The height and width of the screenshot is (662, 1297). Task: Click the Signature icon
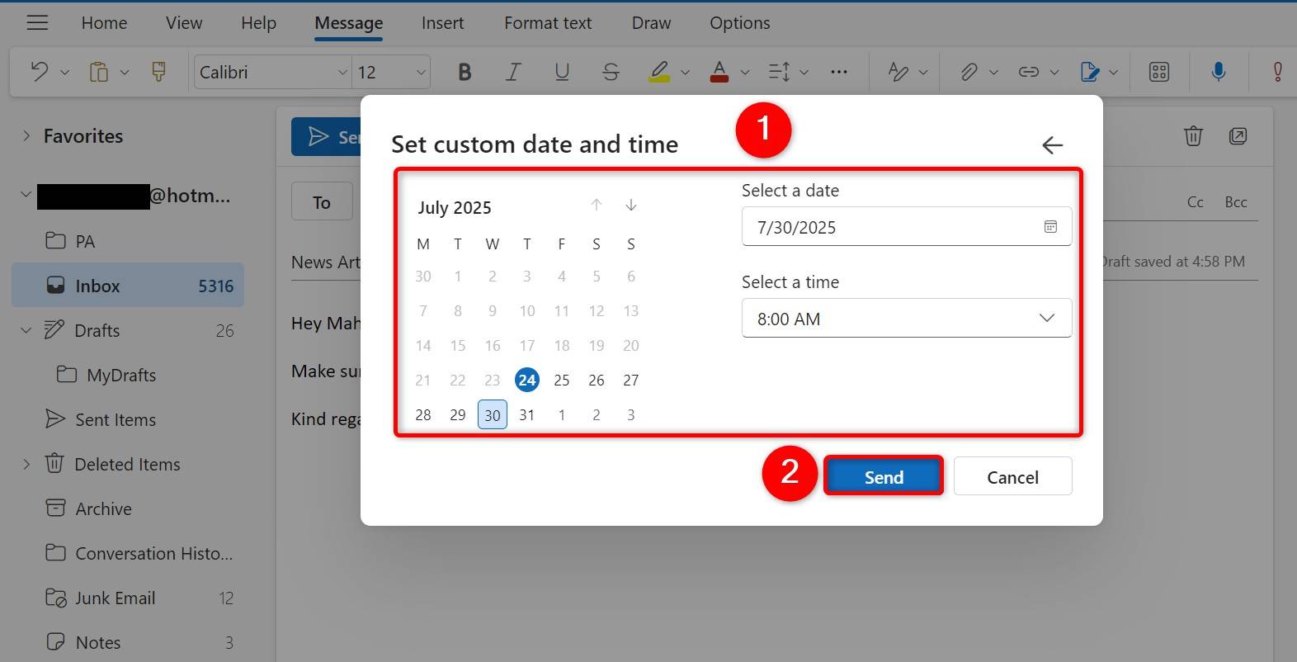pyautogui.click(x=1090, y=72)
